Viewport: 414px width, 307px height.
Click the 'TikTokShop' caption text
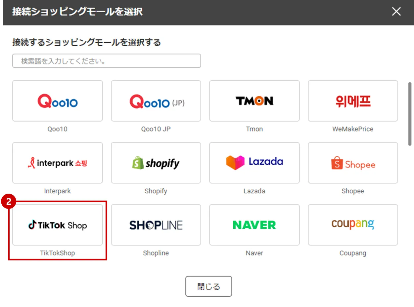(x=58, y=253)
